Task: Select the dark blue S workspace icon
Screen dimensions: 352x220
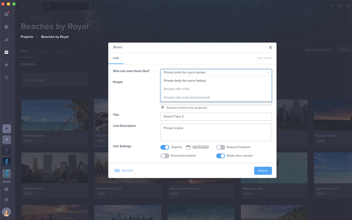Action: (x=7, y=162)
